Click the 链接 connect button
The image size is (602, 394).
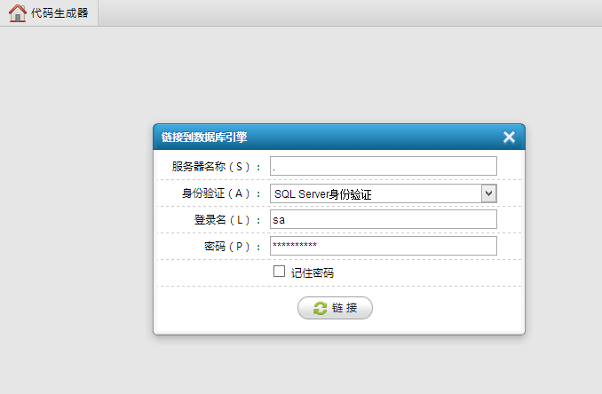click(x=335, y=308)
